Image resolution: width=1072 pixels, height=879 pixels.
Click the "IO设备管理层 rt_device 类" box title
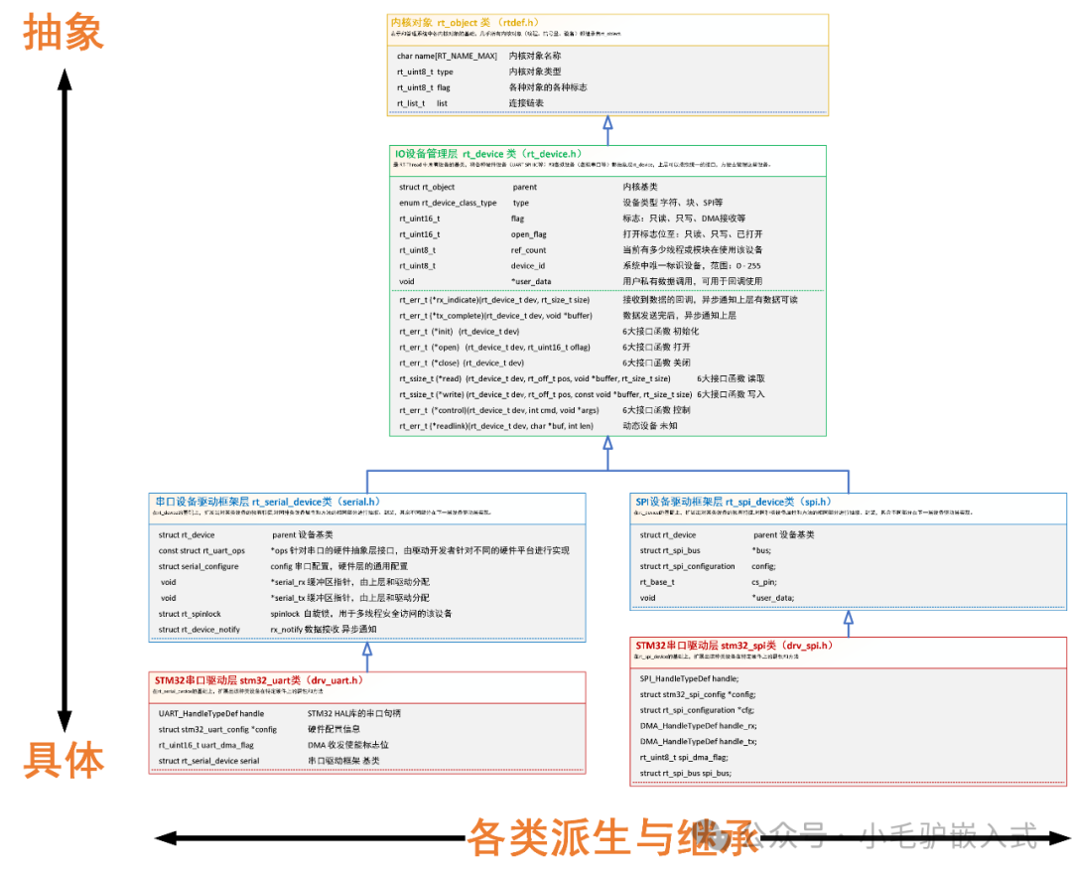[x=488, y=154]
